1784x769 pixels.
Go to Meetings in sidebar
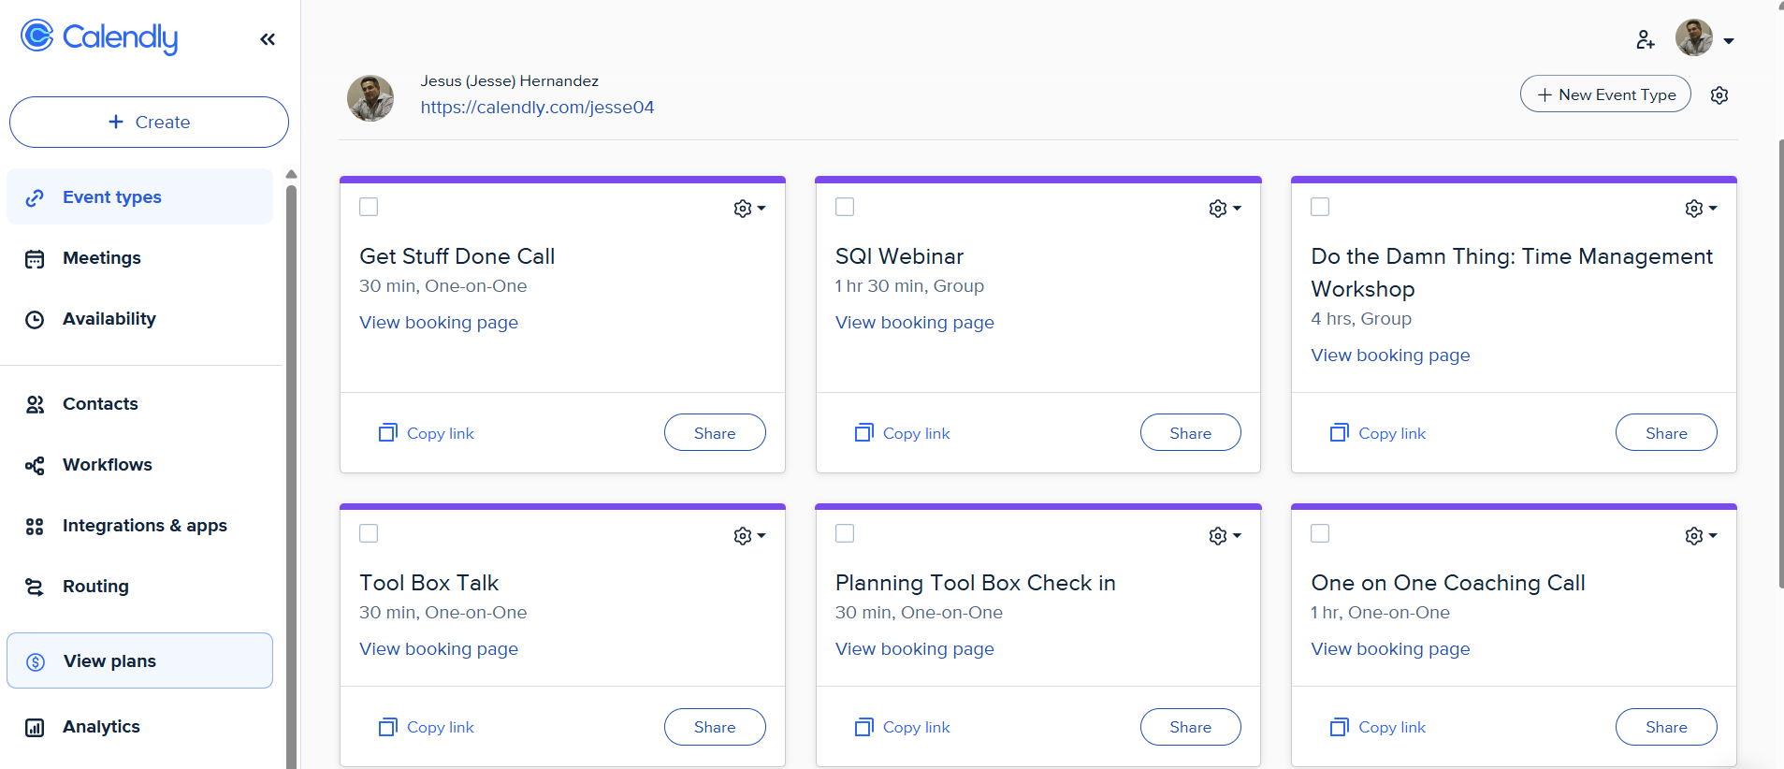point(101,258)
